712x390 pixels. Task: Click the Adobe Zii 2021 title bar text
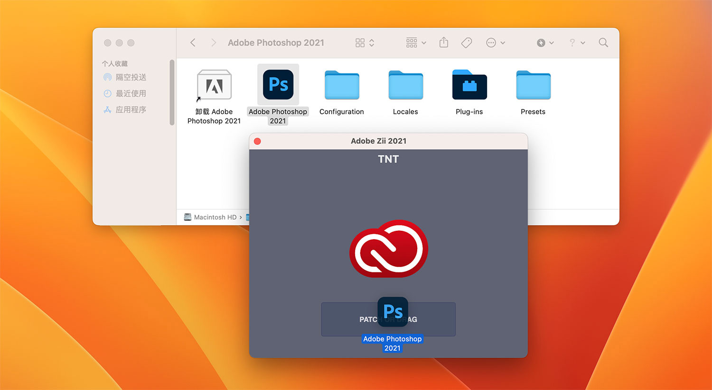point(378,141)
